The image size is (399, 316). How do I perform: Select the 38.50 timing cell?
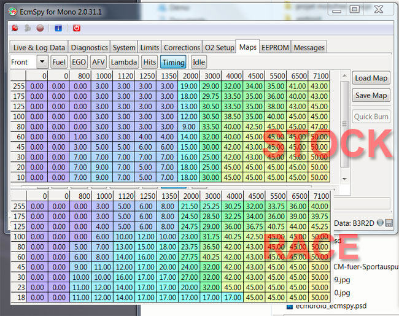tap(232, 117)
